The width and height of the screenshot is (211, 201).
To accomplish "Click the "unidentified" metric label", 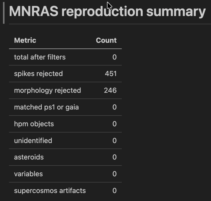I will [33, 140].
